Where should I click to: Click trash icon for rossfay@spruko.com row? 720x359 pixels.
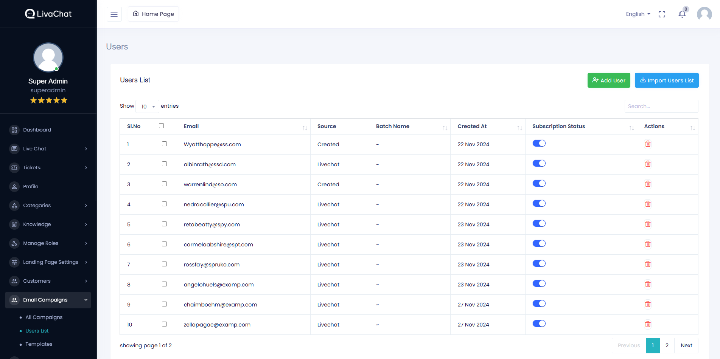648,264
